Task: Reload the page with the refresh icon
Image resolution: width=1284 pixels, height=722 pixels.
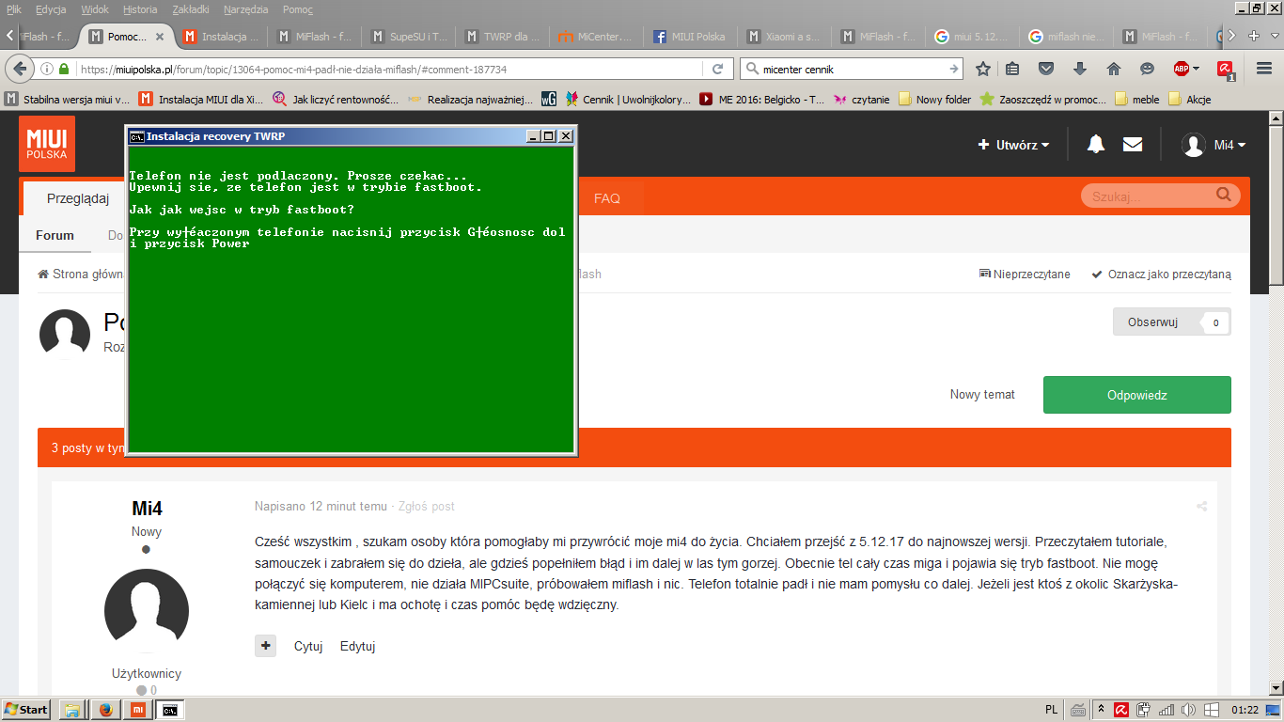Action: (x=717, y=69)
